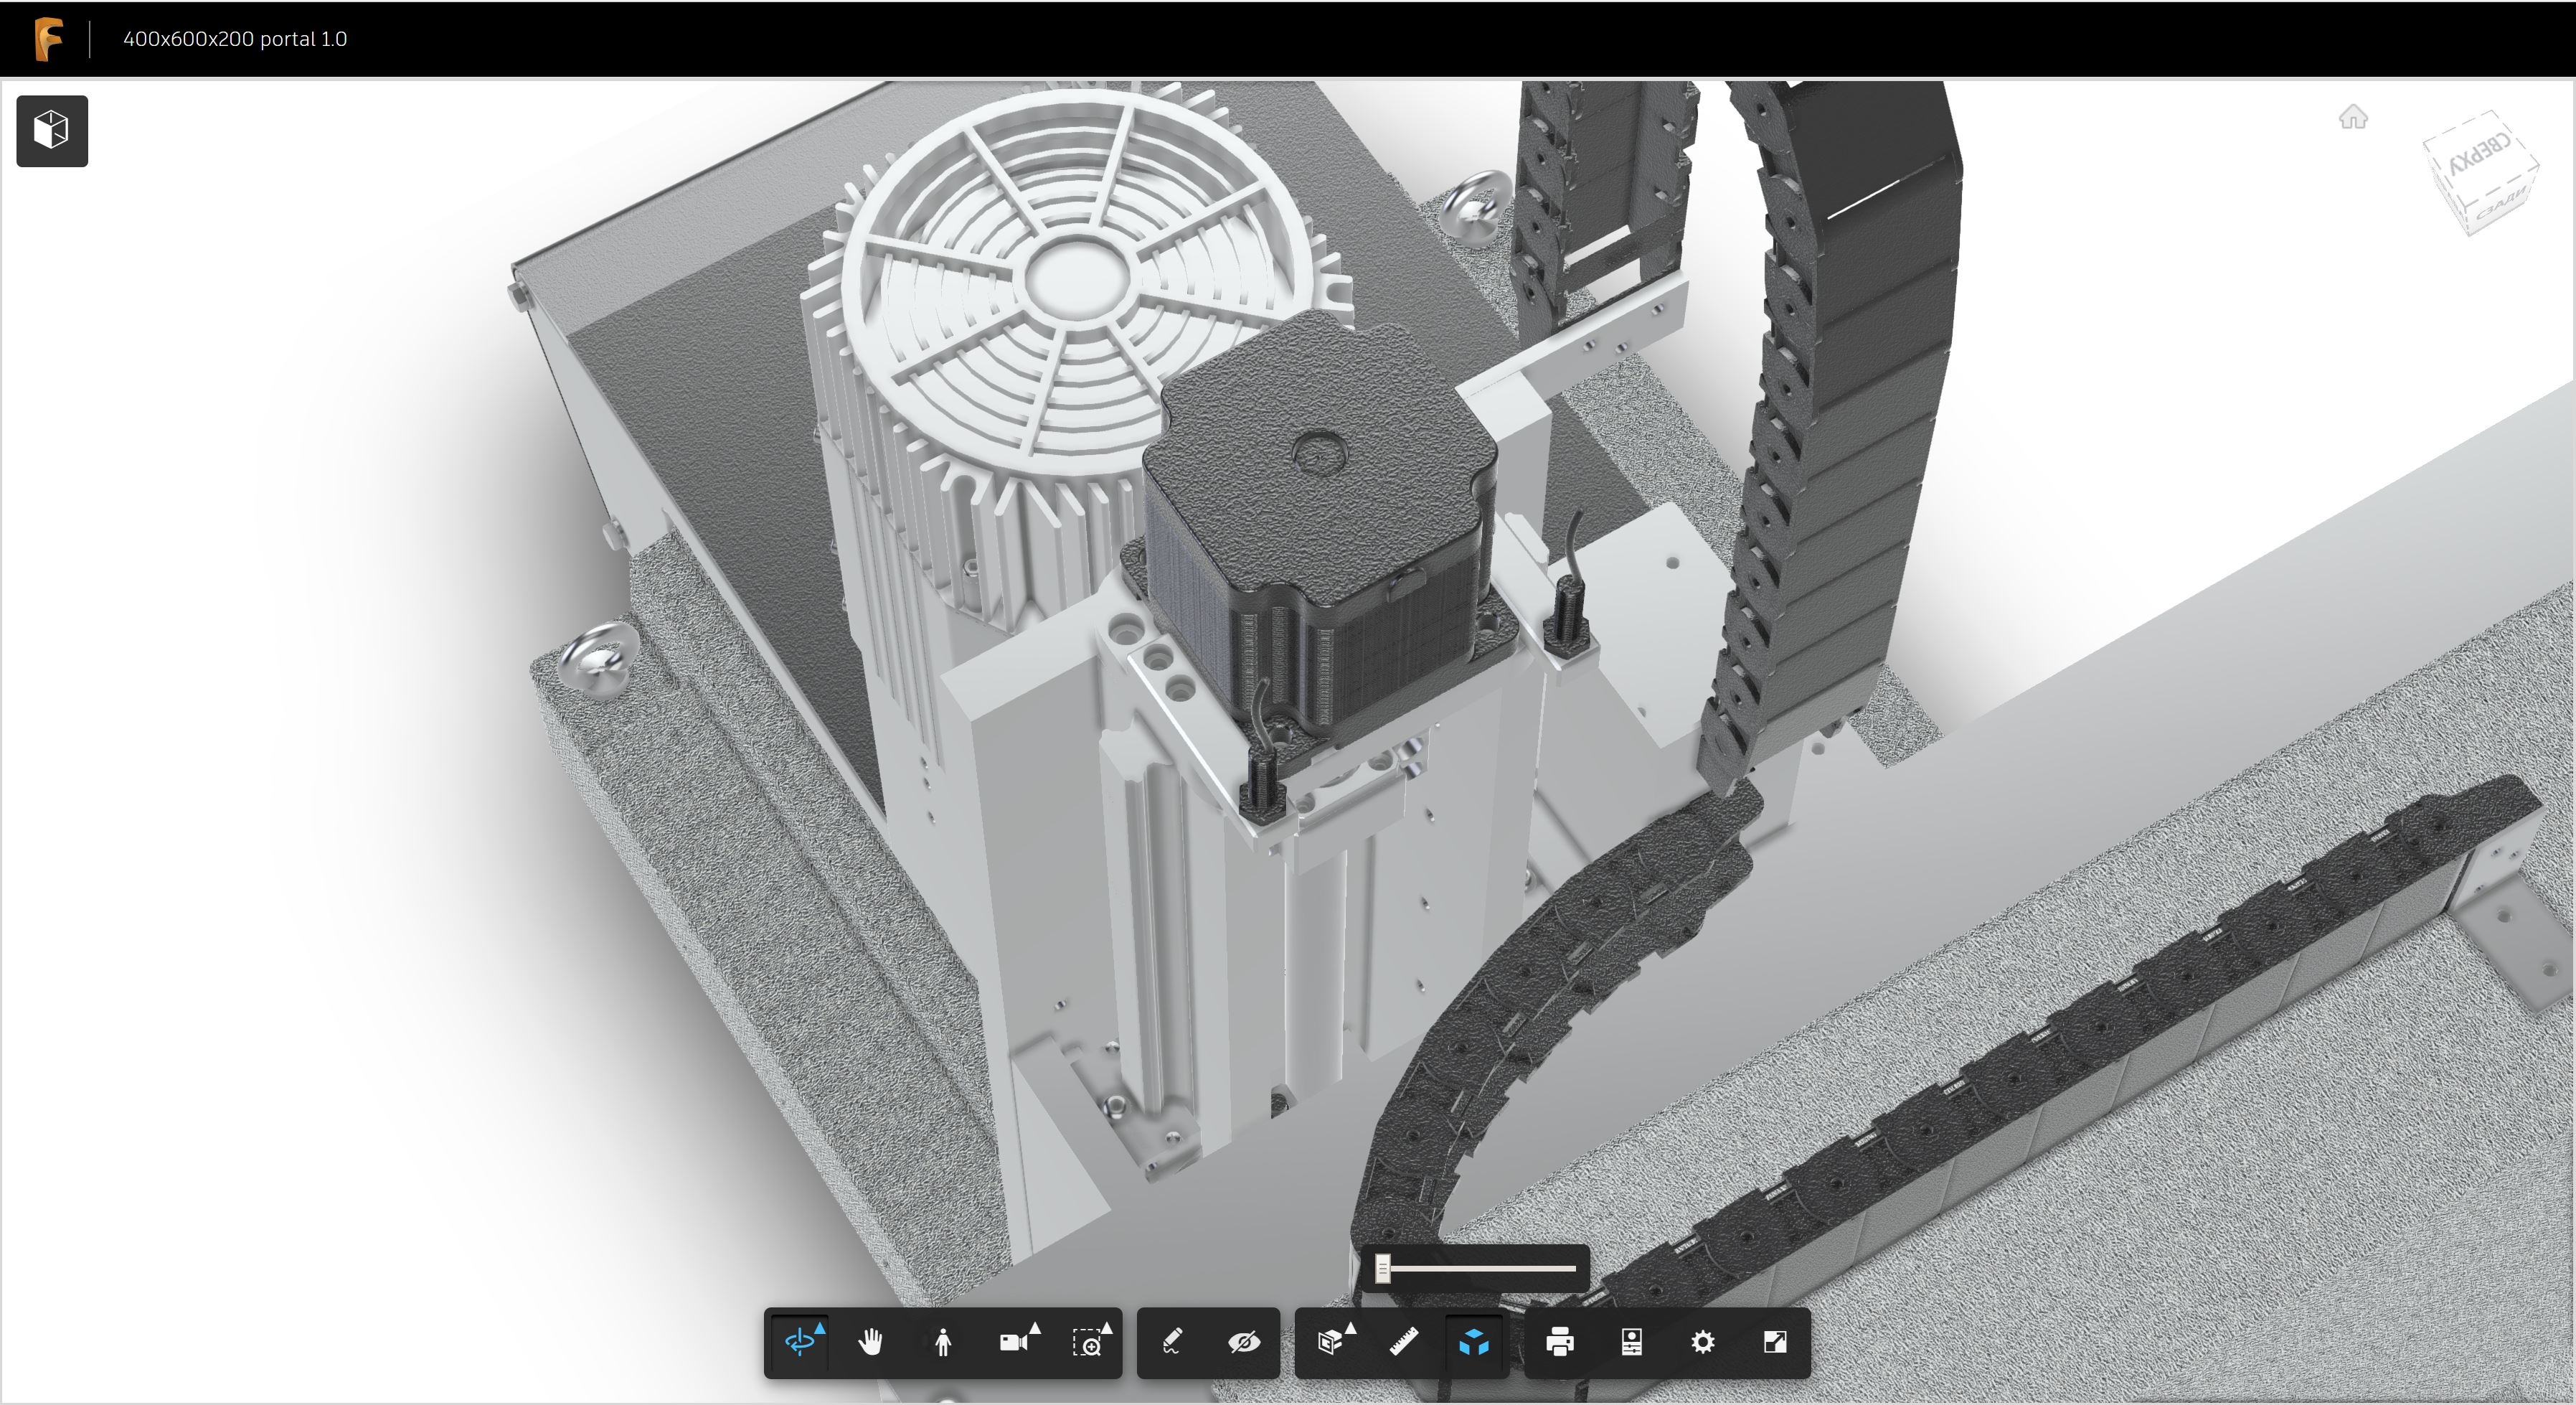Click the explode slider handle

(x=1382, y=1268)
